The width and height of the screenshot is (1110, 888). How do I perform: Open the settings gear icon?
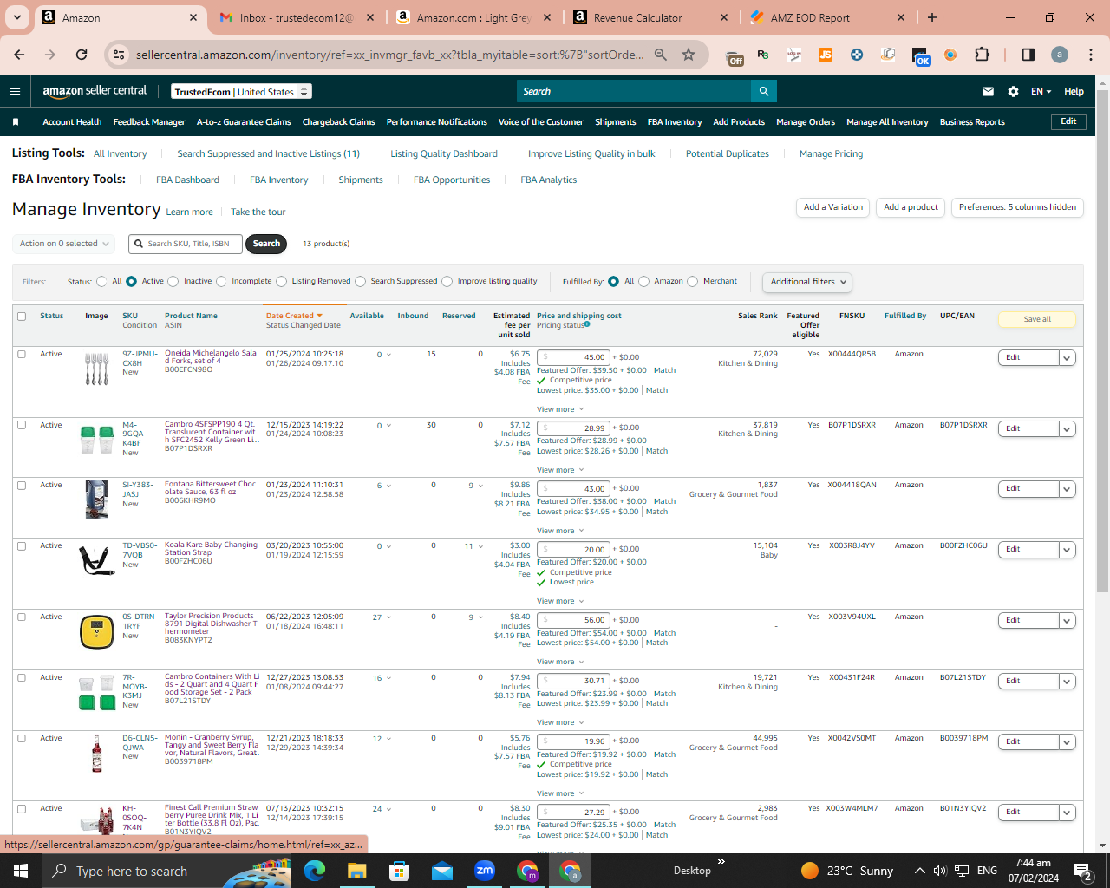[1013, 91]
